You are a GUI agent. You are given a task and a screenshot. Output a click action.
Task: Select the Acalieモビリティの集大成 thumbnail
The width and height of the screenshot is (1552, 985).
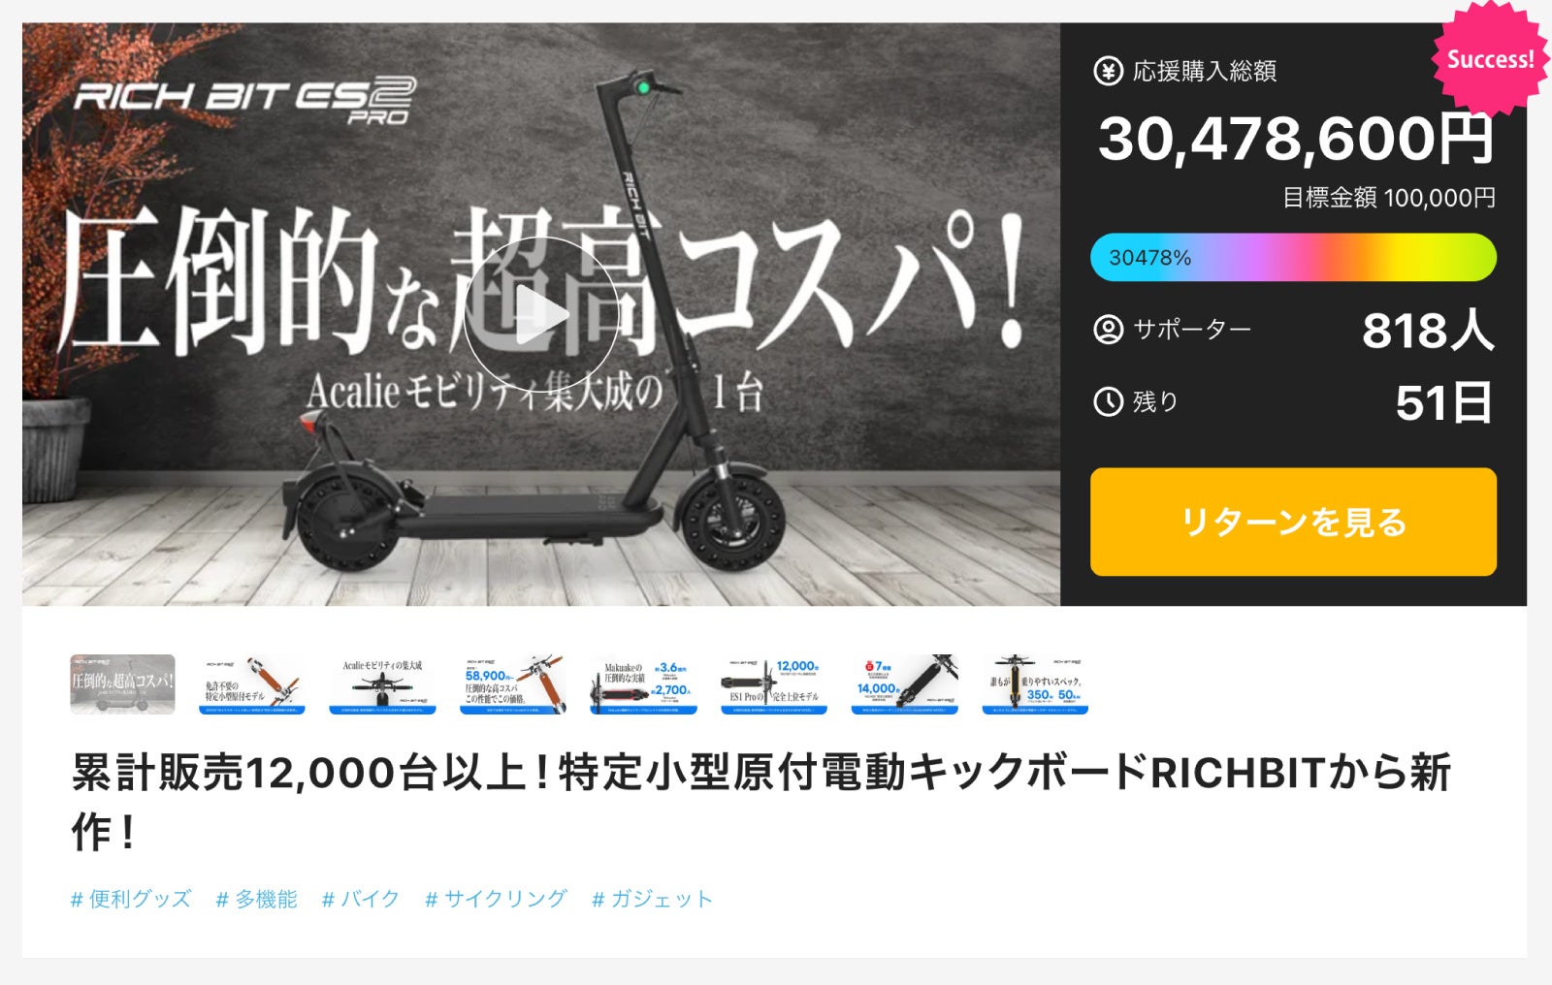tap(382, 684)
